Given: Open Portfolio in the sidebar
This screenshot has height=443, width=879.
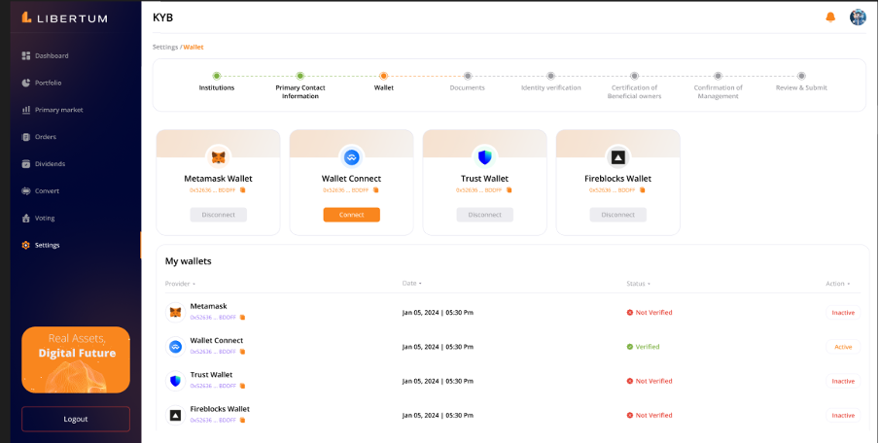Looking at the screenshot, I should pos(48,83).
